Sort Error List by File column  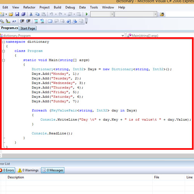169,177
